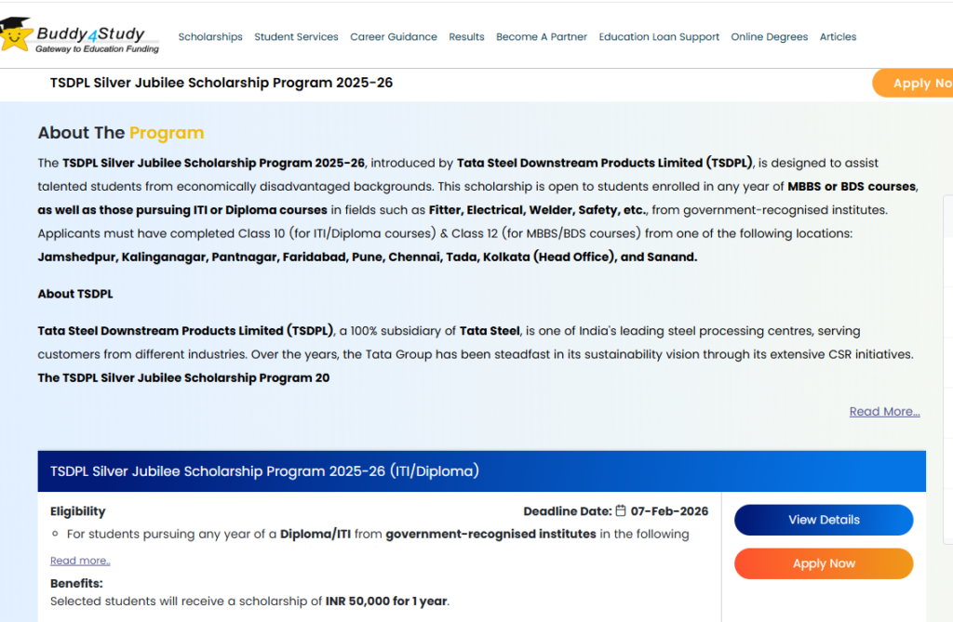Expand the About section with Read More...

coord(884,412)
